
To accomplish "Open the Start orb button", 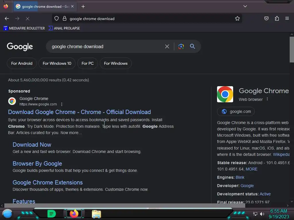I will click(x=7, y=214).
